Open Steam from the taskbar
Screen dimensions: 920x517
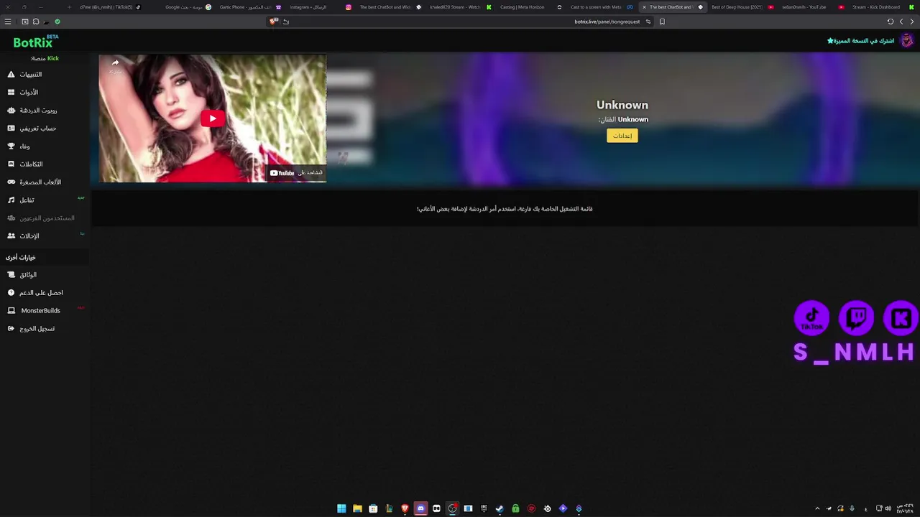[500, 509]
